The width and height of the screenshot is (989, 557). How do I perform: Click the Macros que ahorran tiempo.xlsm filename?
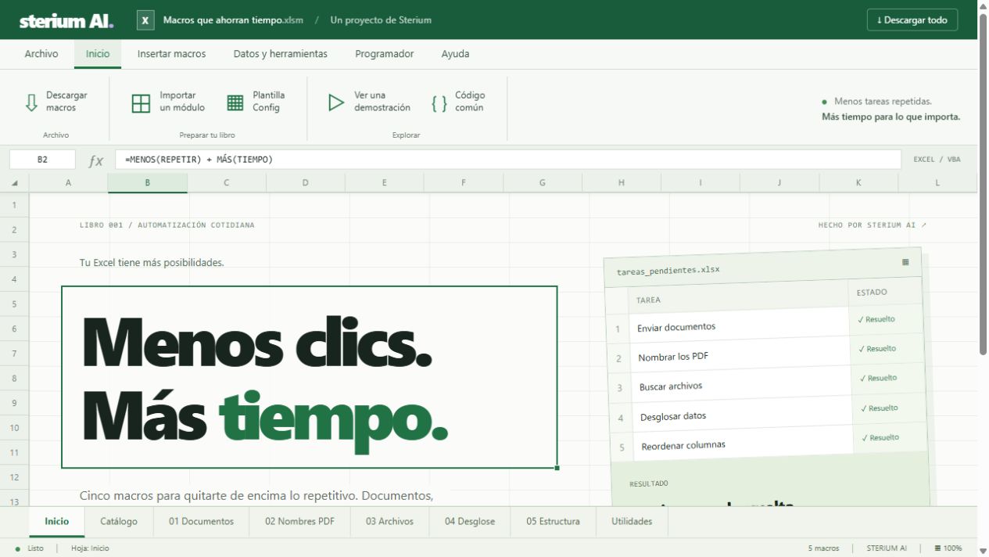(x=233, y=20)
